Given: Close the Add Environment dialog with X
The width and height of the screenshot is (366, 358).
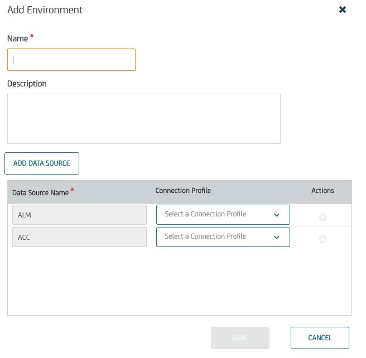Looking at the screenshot, I should click(342, 9).
